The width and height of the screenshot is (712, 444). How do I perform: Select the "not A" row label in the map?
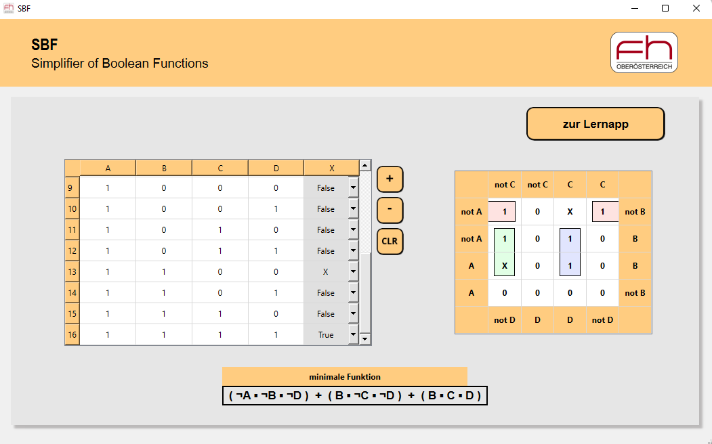(472, 211)
